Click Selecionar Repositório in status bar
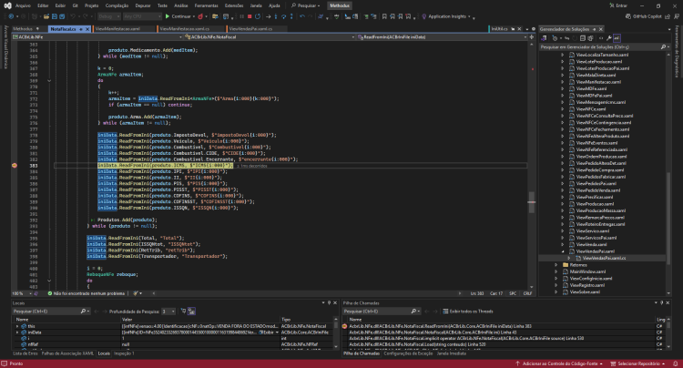Viewport: 683px width, 368px height. [x=638, y=363]
